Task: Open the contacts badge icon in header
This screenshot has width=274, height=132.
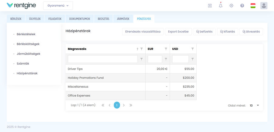Action: tap(210, 5)
